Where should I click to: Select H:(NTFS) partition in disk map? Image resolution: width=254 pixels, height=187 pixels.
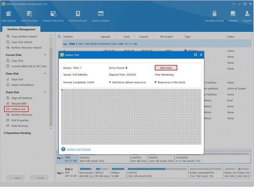click(139, 159)
